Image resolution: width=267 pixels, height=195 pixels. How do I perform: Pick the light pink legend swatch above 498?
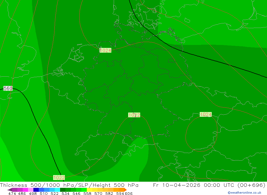pos(31,190)
